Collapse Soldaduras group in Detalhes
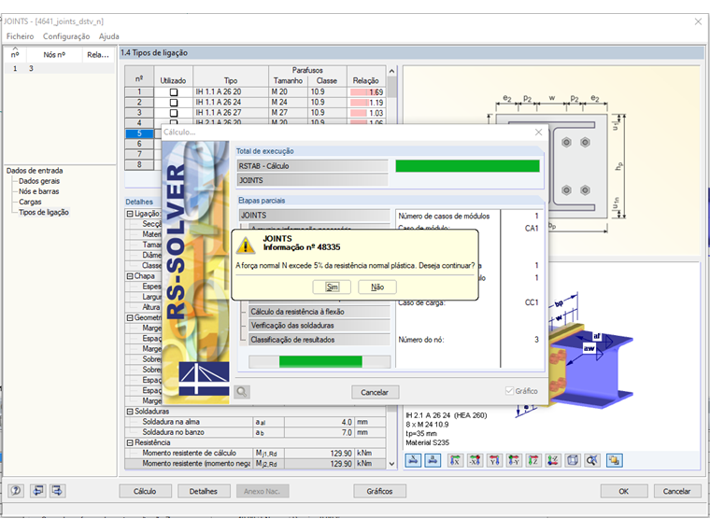 click(x=130, y=412)
